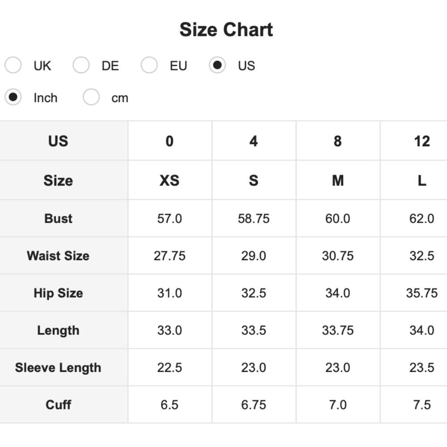Click the size S column cell

254,180
